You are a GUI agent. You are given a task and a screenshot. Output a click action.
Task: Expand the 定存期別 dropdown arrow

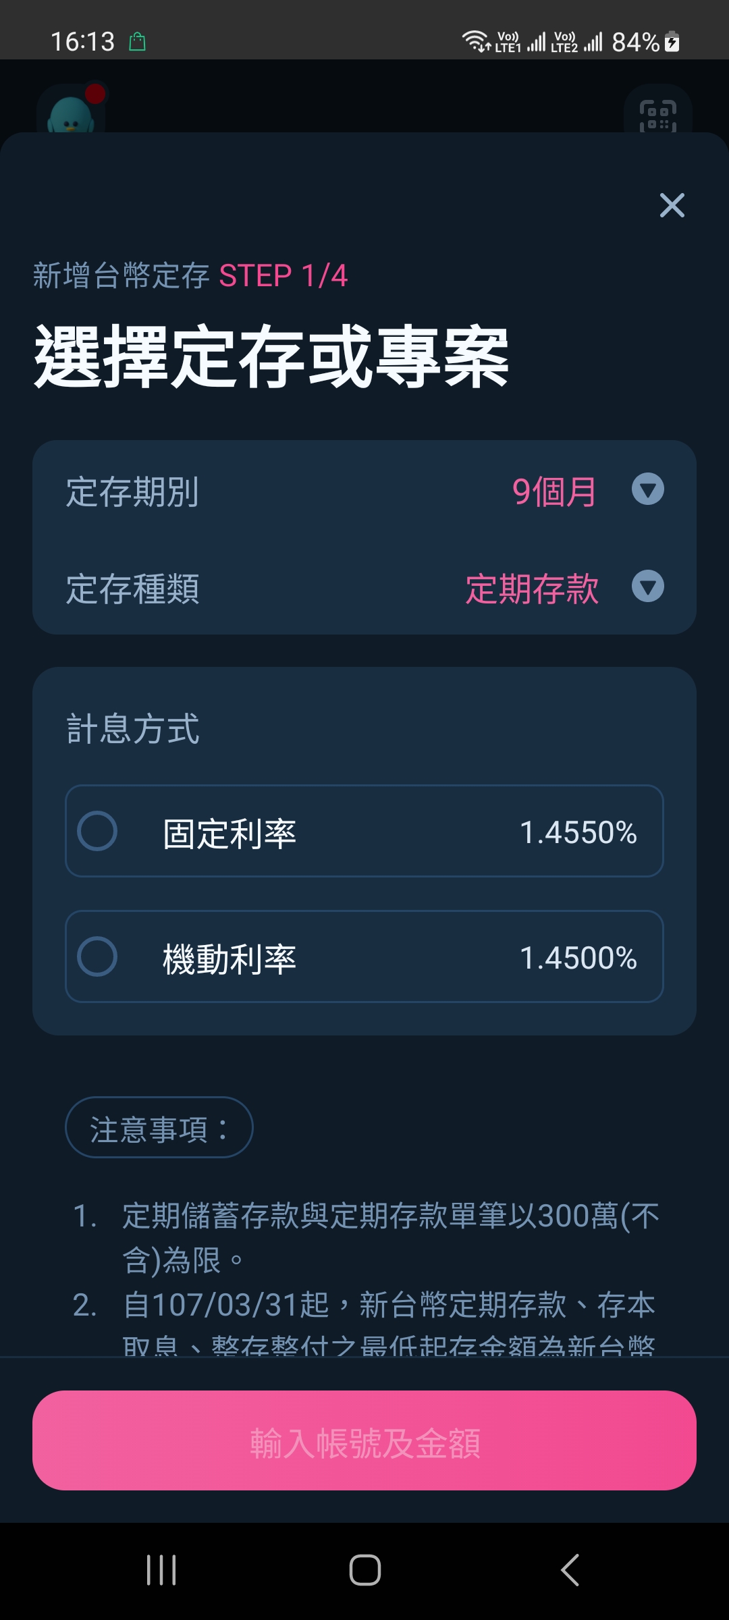coord(648,489)
